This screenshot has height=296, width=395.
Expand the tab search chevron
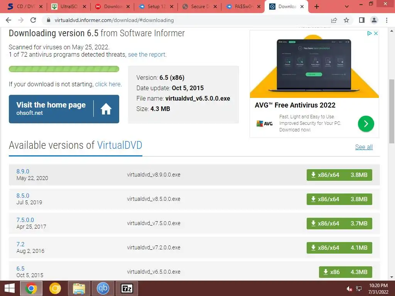[x=347, y=7]
